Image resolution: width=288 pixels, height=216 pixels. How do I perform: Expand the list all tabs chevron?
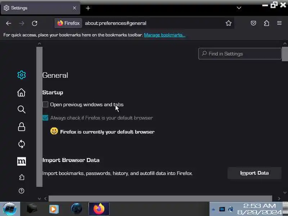(x=239, y=8)
